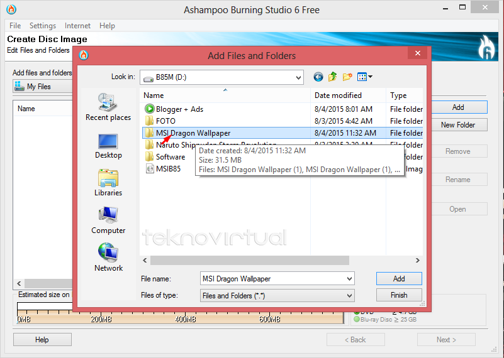Click the Remove button

point(459,151)
